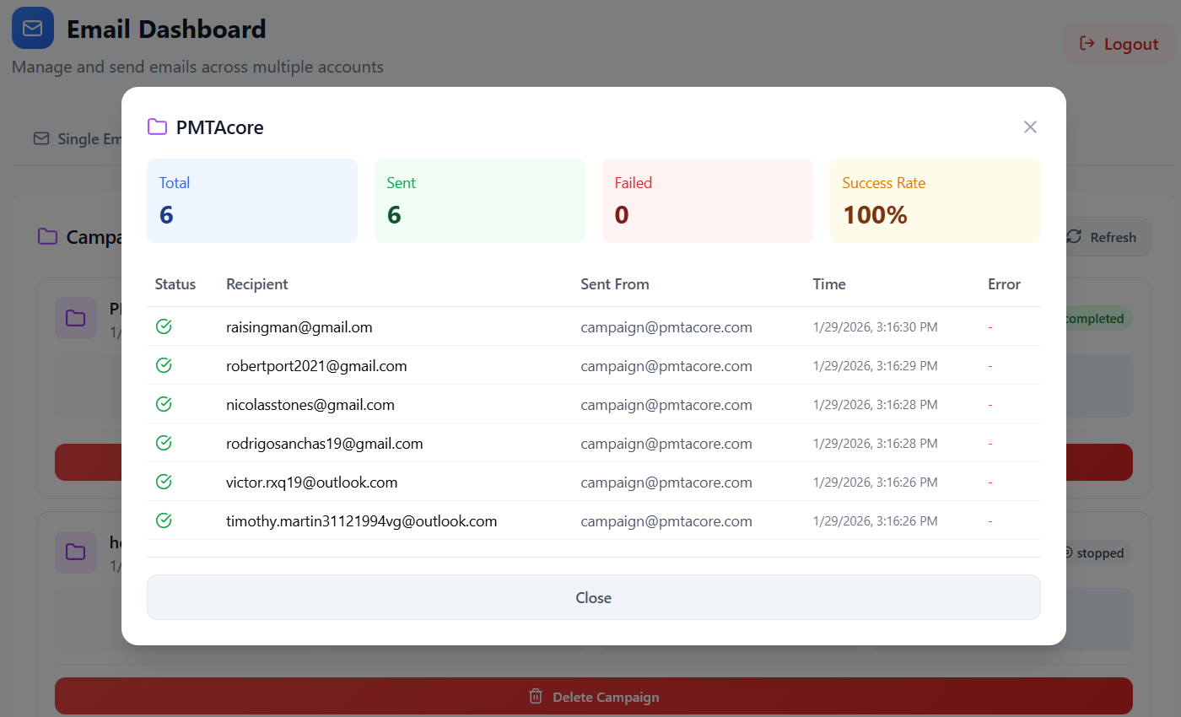
Task: Dismiss the dialog with the X
Action: tap(1030, 127)
